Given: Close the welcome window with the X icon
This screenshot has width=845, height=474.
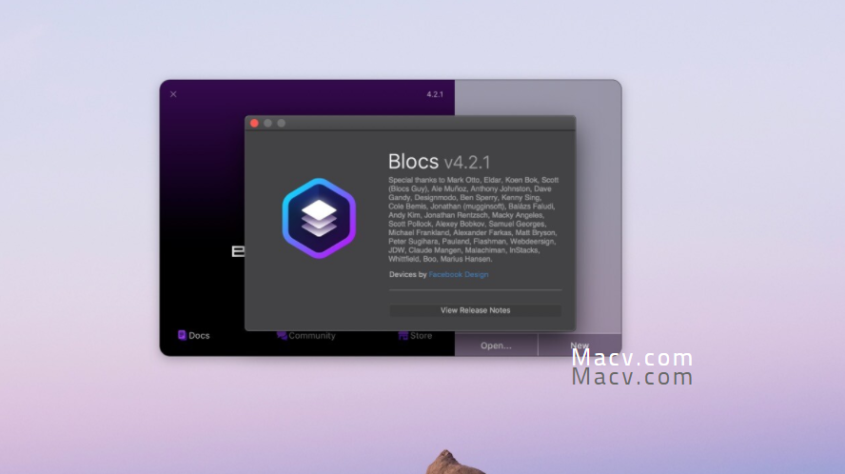Looking at the screenshot, I should [x=173, y=94].
